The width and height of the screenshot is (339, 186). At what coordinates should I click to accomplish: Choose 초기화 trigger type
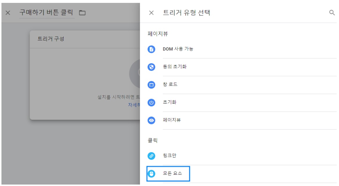tap(242, 102)
